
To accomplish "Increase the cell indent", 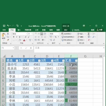I will 39,40.
